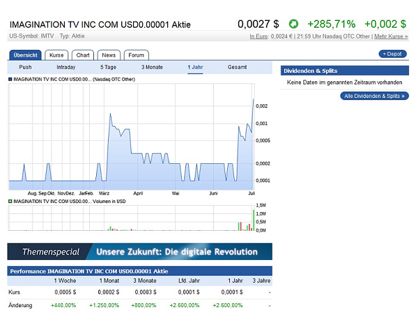Select the 5 Tage time range
The width and height of the screenshot is (418, 326).
click(108, 67)
